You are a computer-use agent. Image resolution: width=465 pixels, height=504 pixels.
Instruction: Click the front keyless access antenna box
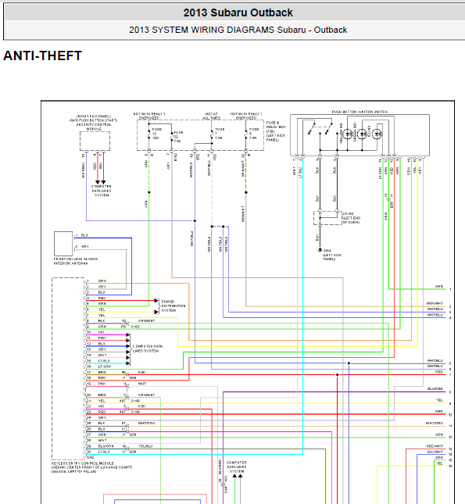pos(63,244)
